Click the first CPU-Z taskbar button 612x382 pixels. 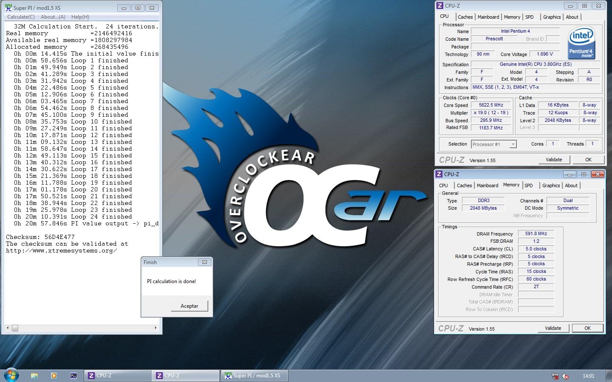117,376
